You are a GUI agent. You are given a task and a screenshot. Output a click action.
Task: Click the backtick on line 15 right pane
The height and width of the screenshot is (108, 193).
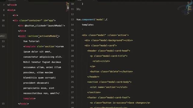click(x=82, y=29)
